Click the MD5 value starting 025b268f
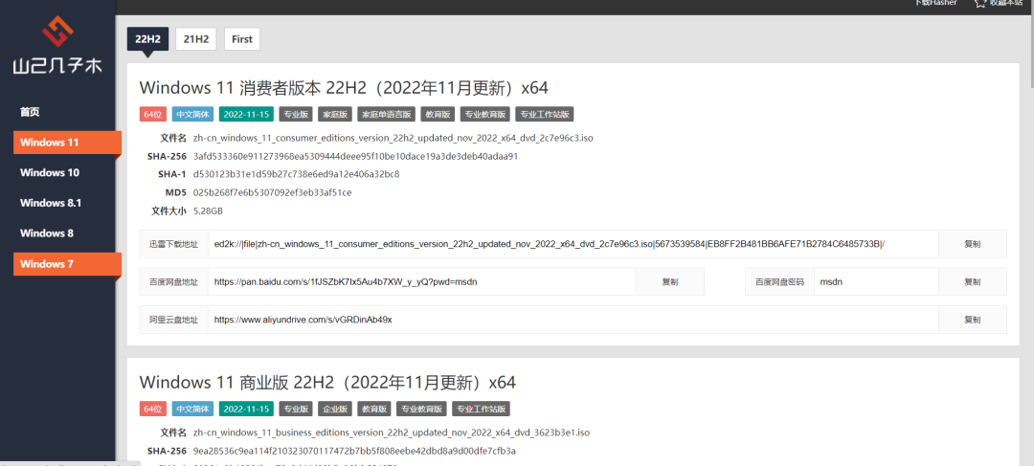Screen dimensions: 1034x466 [272, 193]
